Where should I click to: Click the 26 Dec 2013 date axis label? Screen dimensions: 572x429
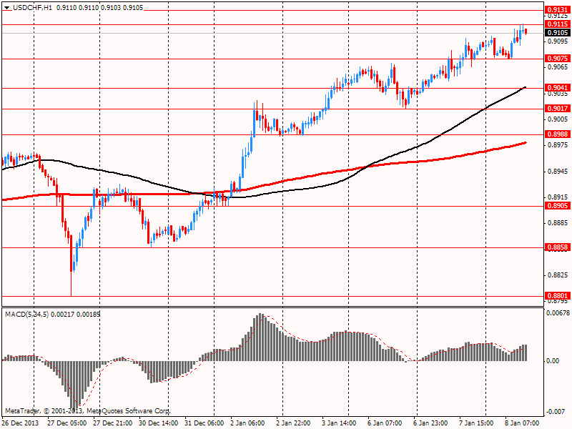tap(20, 423)
